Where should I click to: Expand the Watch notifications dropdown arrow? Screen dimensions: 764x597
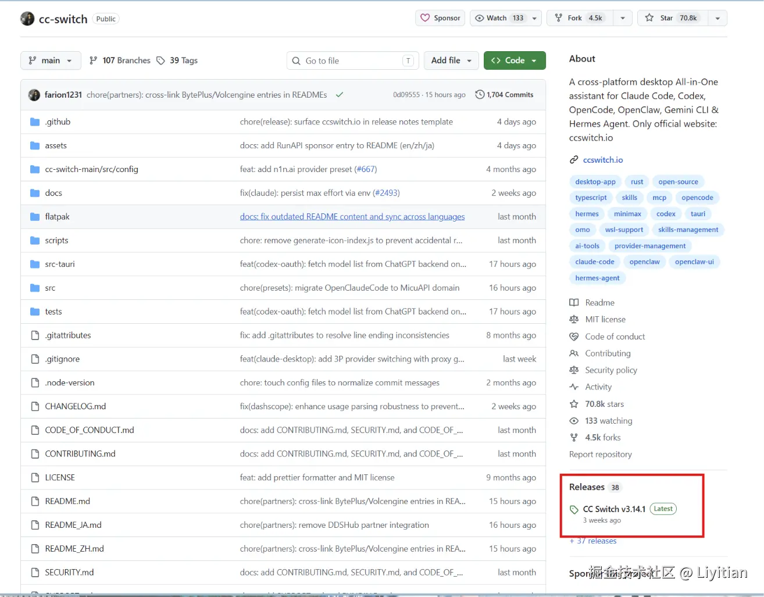(535, 18)
